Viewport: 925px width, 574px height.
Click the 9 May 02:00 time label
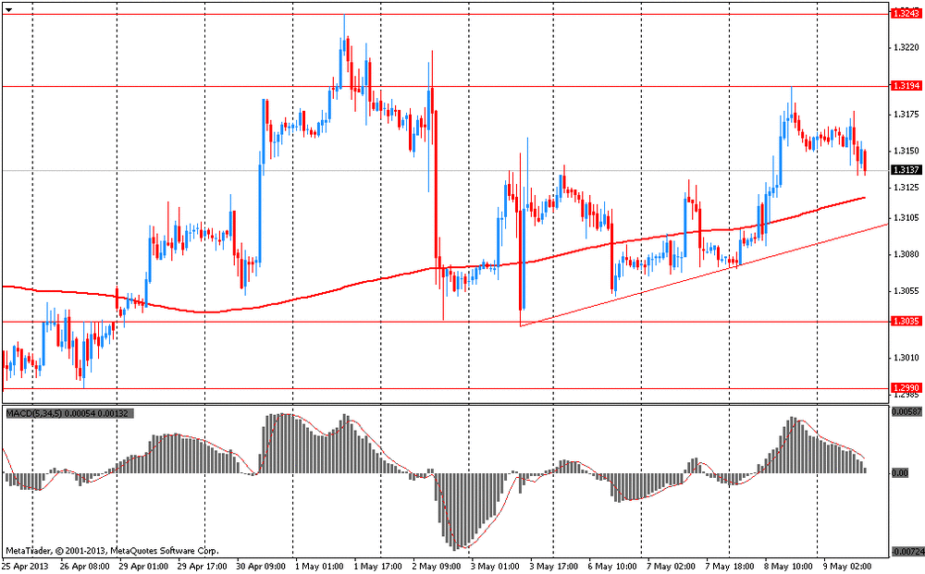click(847, 567)
